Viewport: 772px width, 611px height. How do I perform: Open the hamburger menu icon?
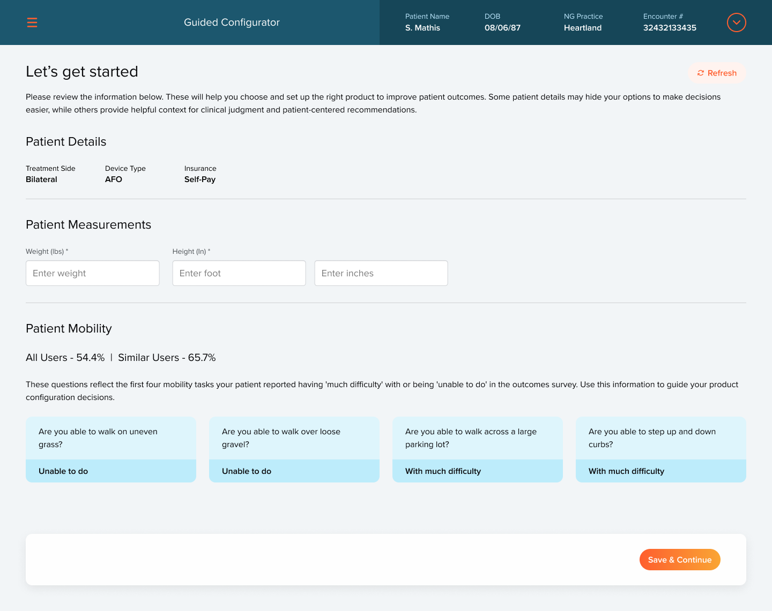pyautogui.click(x=32, y=22)
